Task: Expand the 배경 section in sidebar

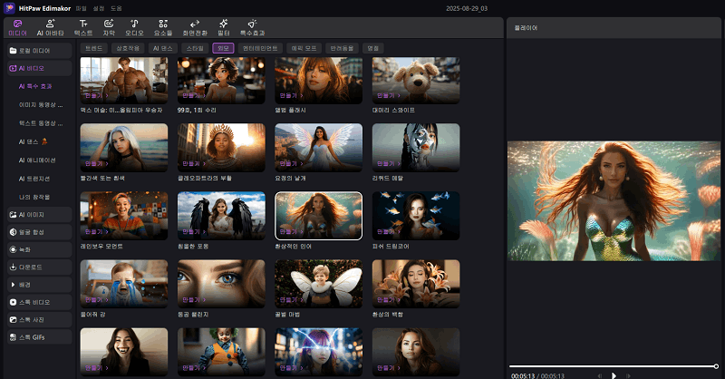Action: click(38, 284)
